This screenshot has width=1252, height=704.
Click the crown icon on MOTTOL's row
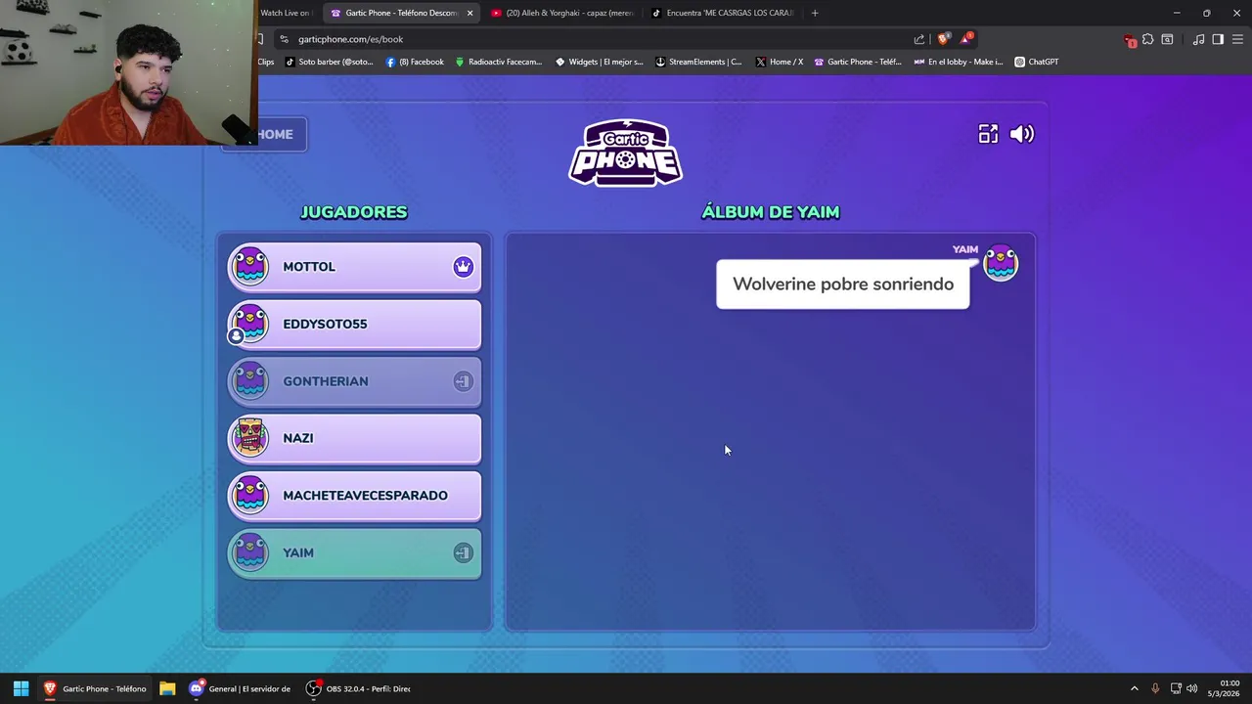point(463,266)
